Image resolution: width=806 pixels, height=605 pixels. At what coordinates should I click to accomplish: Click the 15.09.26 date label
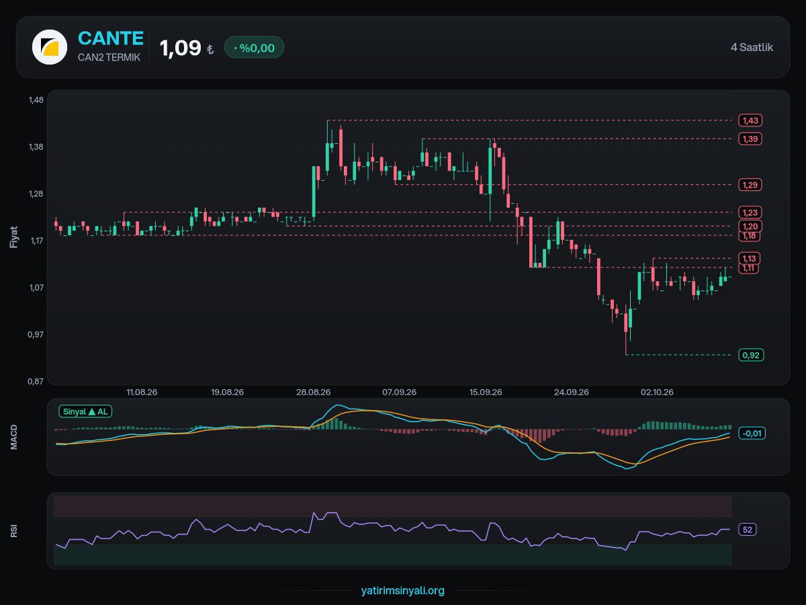(x=486, y=392)
